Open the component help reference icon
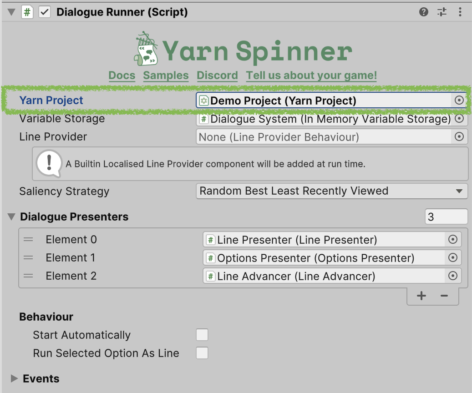Screen dimensions: 472x393 click(424, 12)
